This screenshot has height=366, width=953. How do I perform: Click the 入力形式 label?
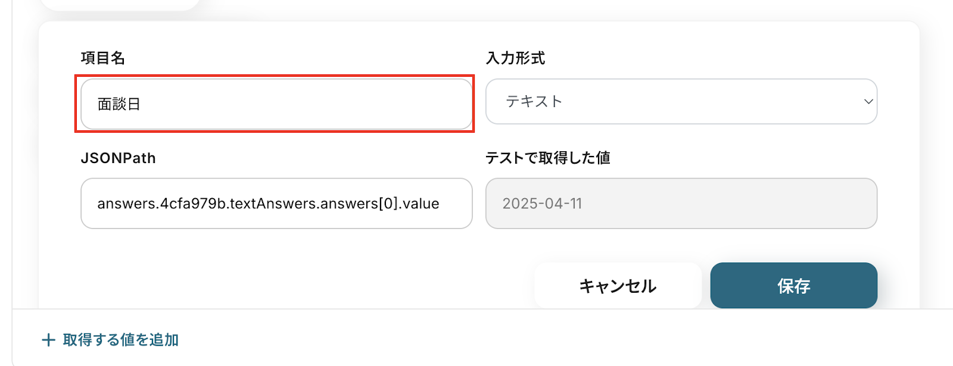click(x=515, y=58)
